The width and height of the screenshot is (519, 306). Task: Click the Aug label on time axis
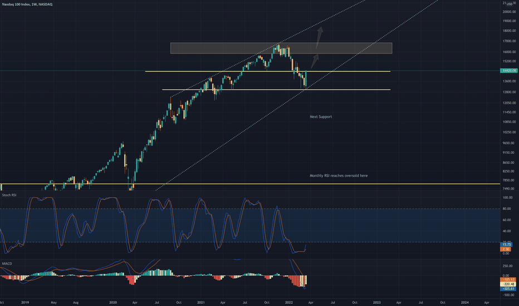click(x=76, y=302)
